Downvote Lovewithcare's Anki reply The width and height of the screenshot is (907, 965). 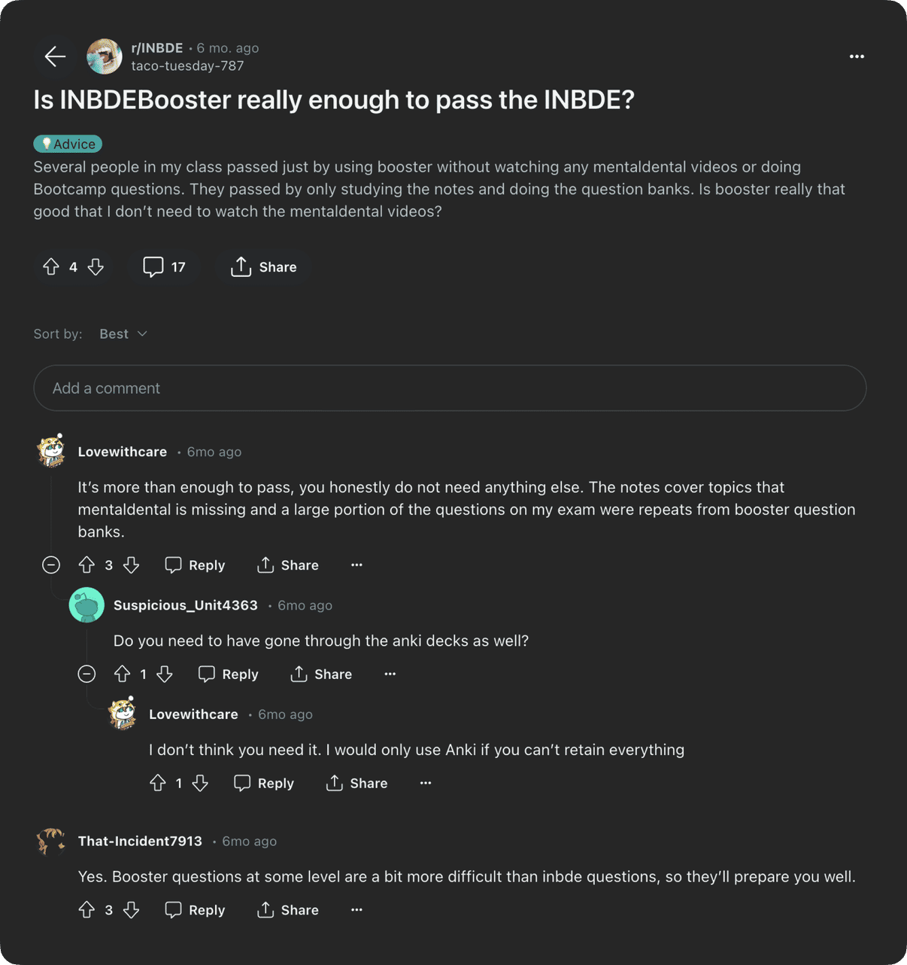[x=200, y=783]
